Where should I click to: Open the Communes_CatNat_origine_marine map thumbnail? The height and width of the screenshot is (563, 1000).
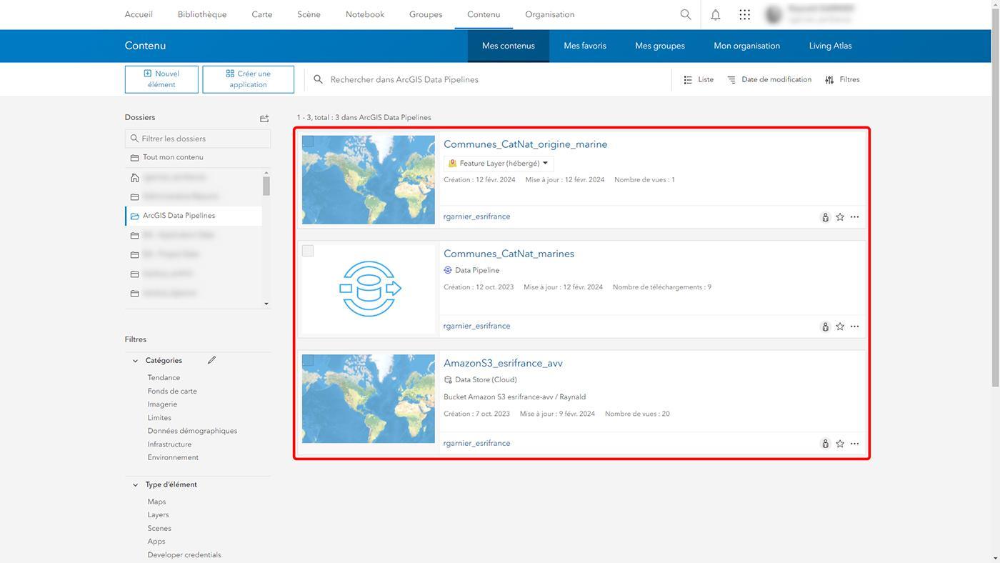coord(369,180)
